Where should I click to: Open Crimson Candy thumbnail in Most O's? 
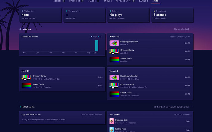pyautogui.click(x=26, y=77)
